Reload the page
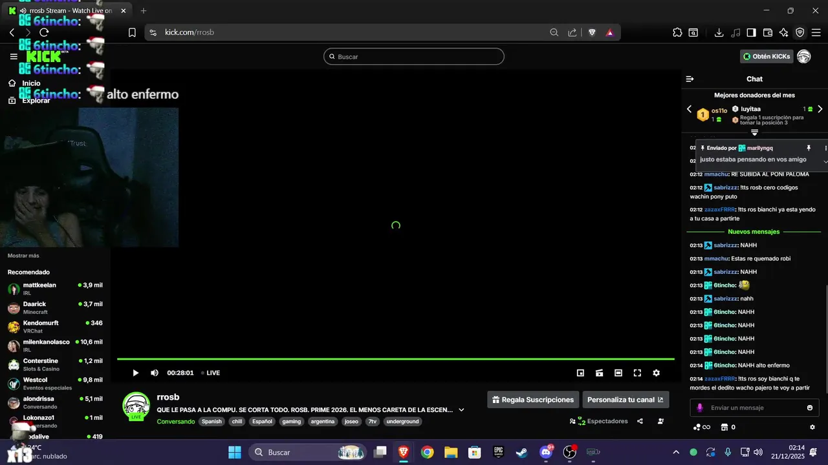 tap(44, 32)
